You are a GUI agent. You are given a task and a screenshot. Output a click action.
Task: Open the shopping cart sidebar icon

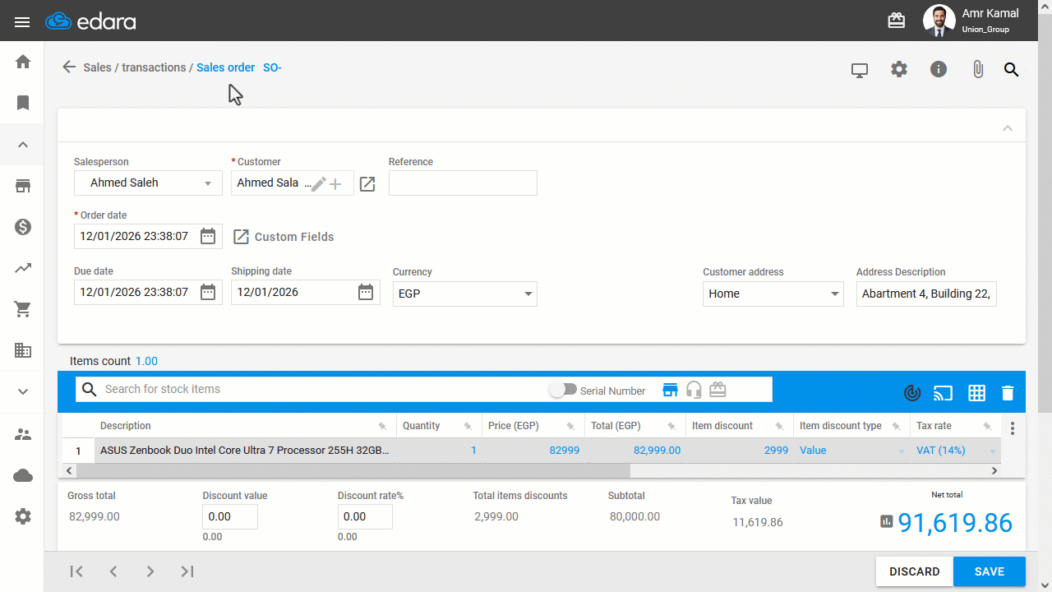tap(23, 309)
